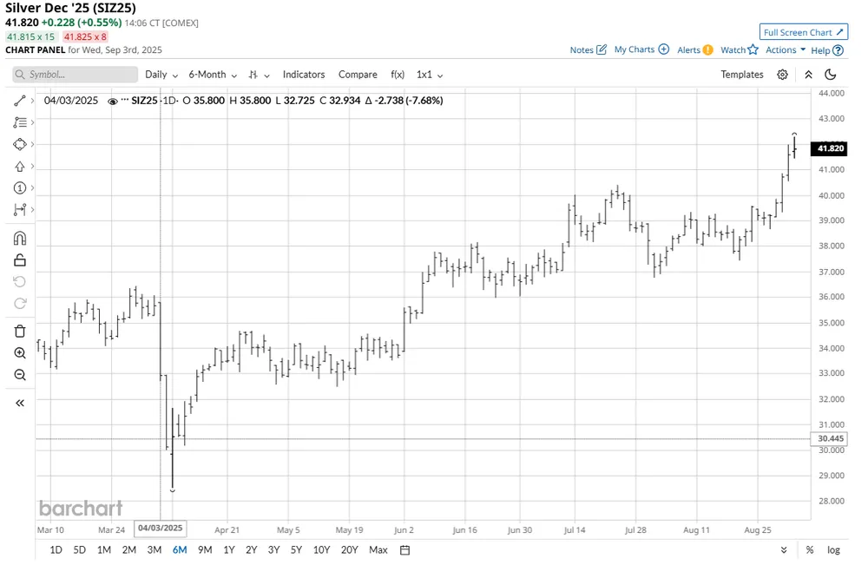Toggle dark mode with the moon icon

pos(830,75)
